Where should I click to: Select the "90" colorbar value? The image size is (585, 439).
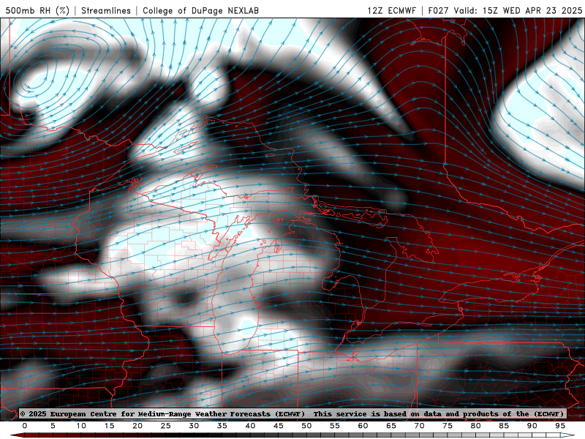click(x=532, y=426)
